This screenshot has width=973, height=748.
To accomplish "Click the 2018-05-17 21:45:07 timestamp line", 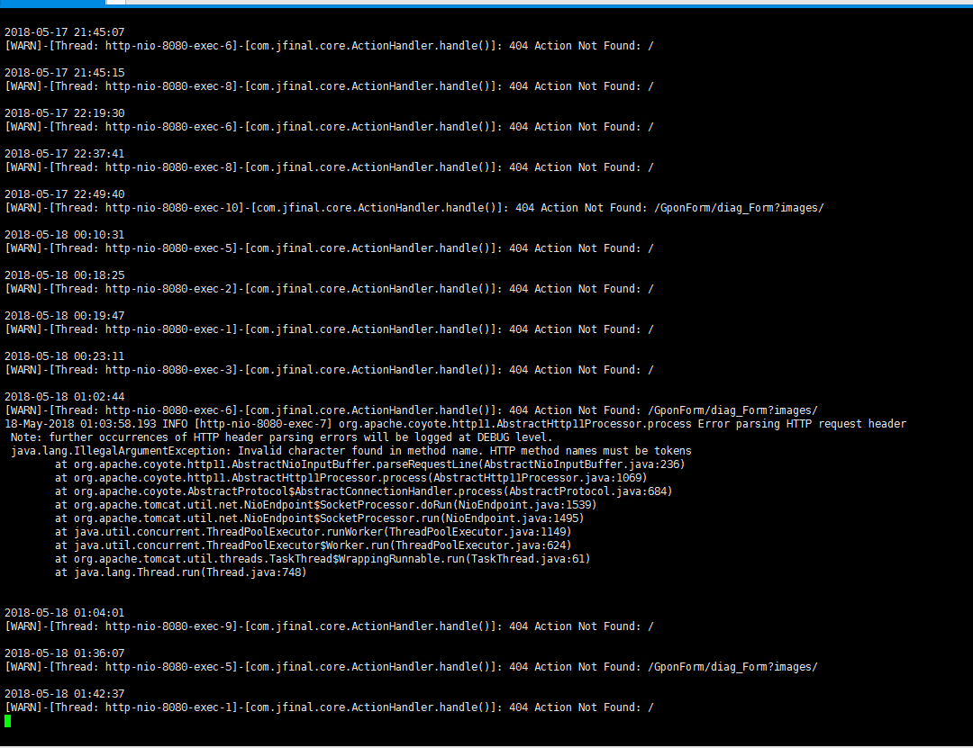I will 65,32.
